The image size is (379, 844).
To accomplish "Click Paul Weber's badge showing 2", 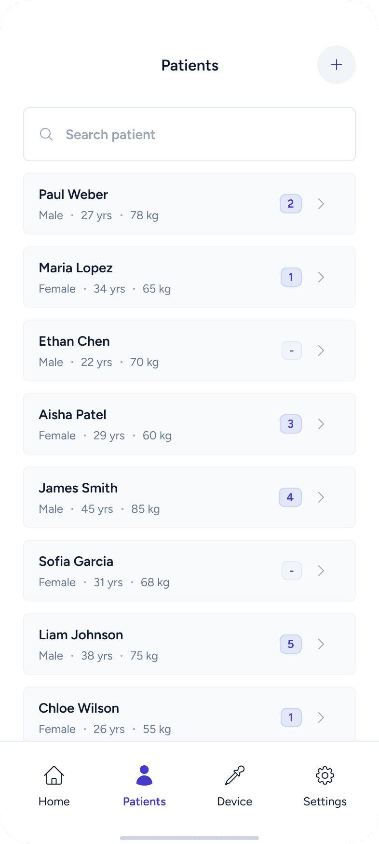I will (291, 204).
